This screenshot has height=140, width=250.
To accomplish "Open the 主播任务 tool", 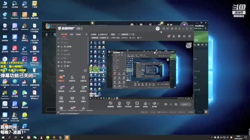I will coord(83,78).
